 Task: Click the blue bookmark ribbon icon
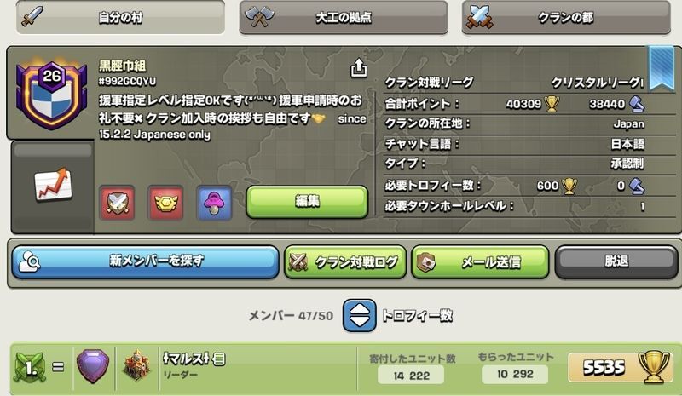pyautogui.click(x=662, y=68)
